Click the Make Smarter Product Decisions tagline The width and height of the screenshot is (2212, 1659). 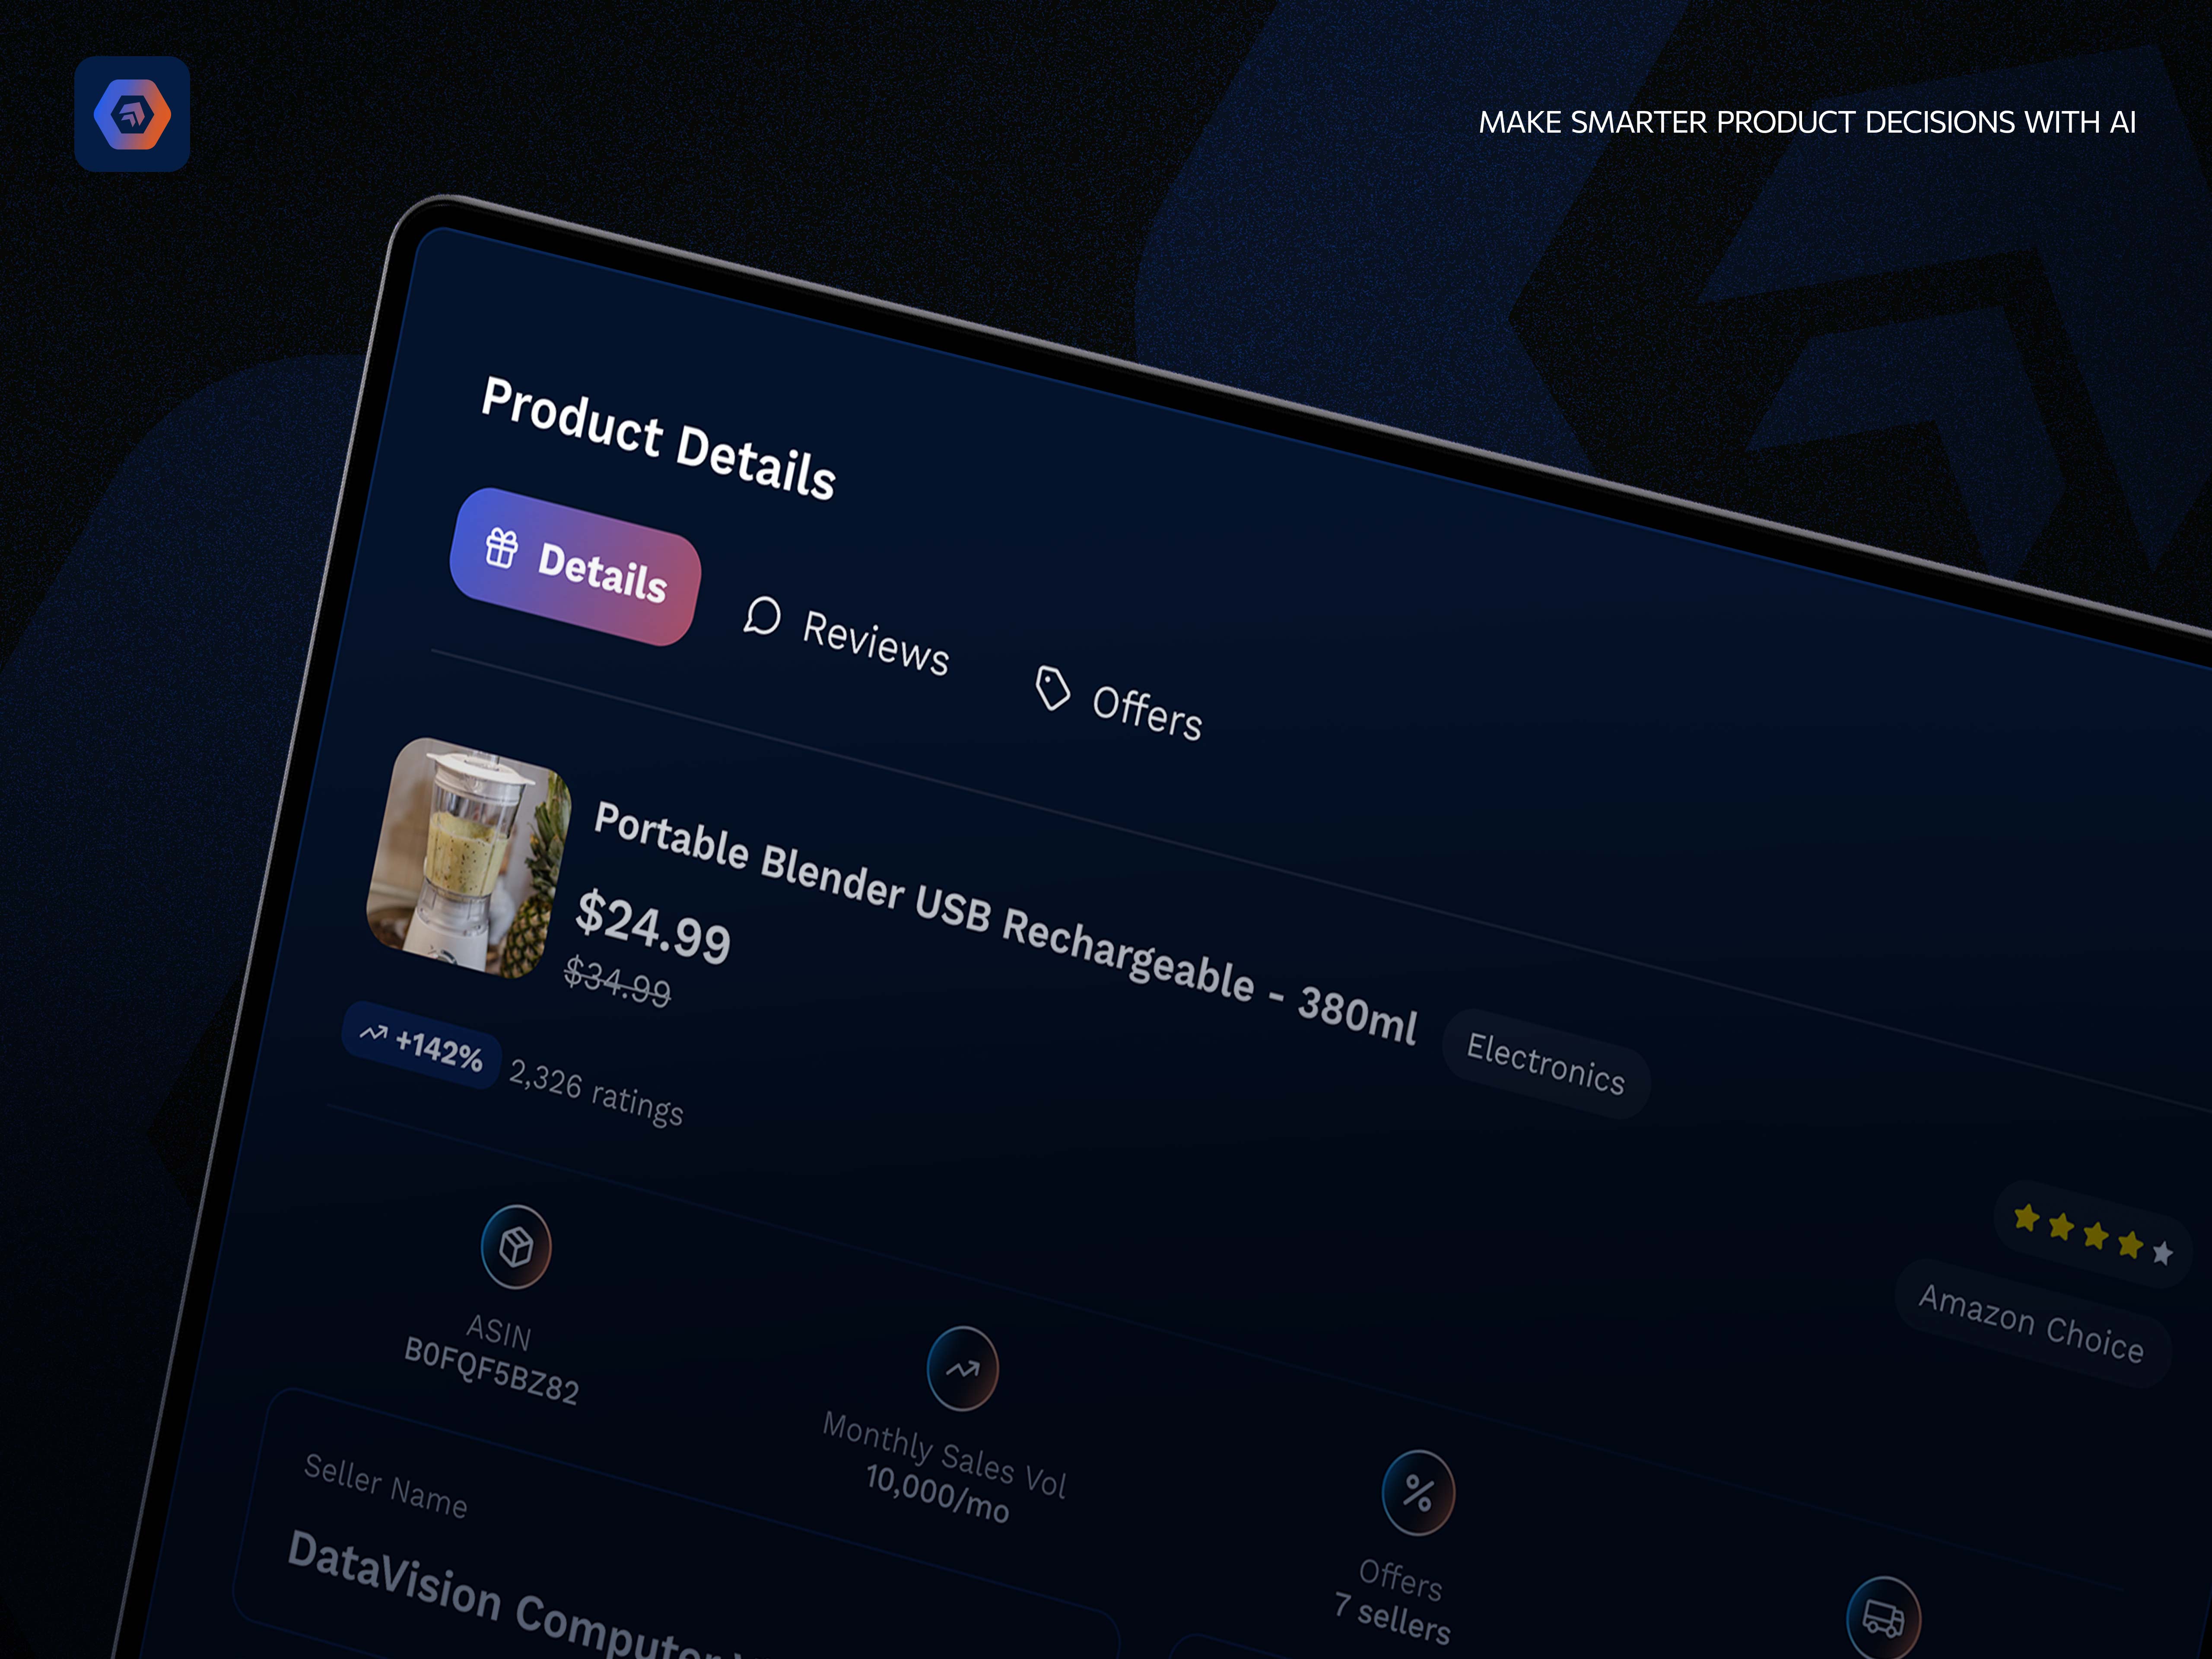pos(1807,122)
